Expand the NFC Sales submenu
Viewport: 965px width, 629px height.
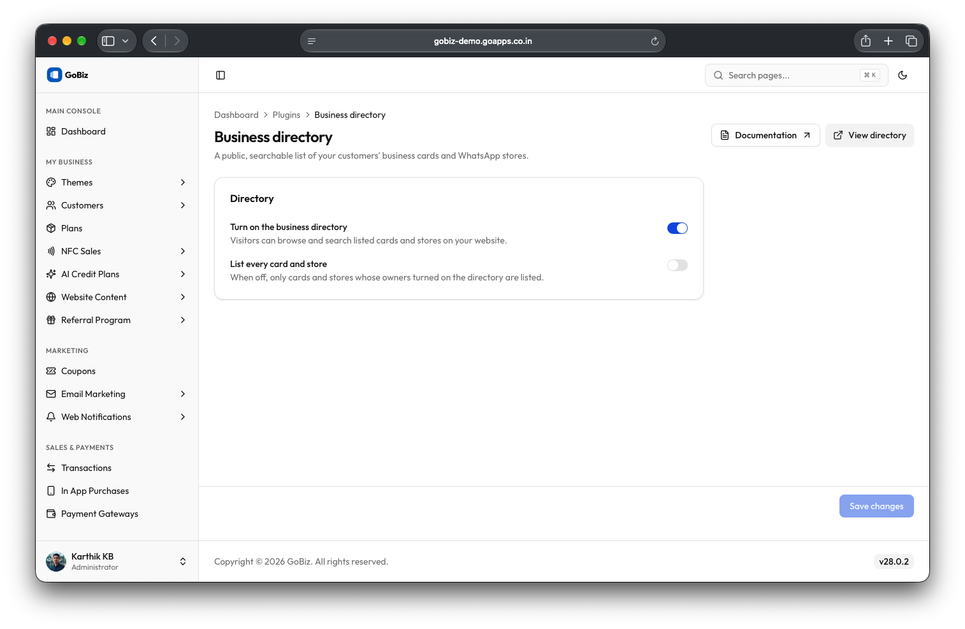click(183, 251)
